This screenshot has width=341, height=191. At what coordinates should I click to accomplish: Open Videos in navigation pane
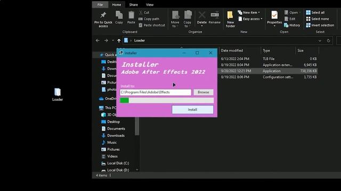[112, 157]
